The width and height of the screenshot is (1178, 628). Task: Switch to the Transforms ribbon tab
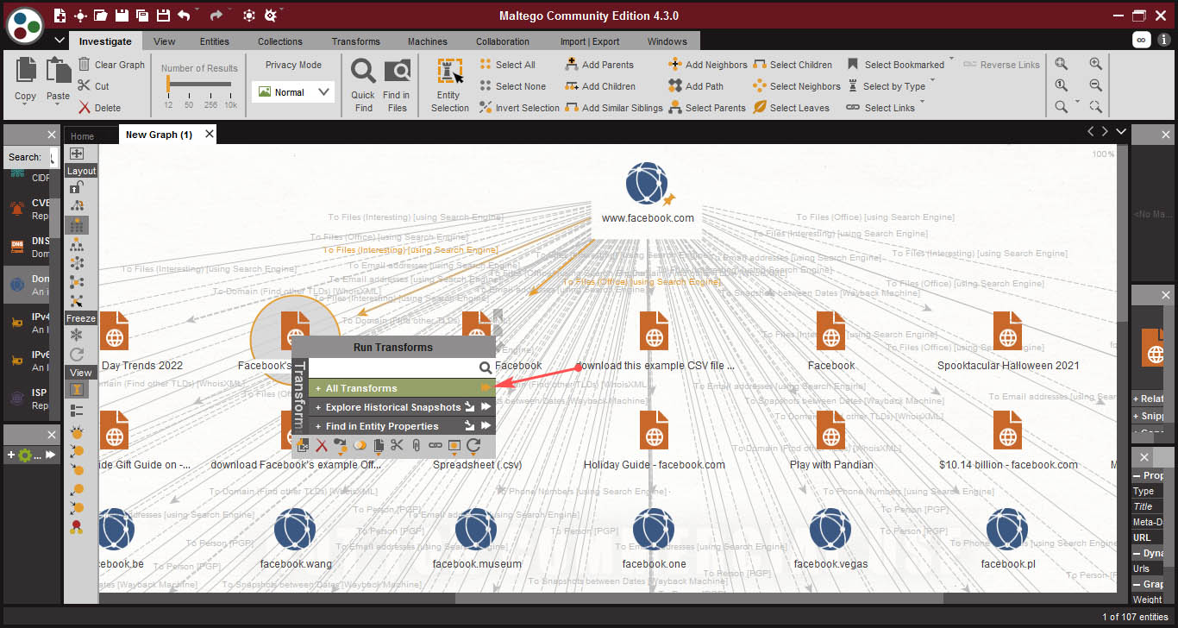click(355, 41)
